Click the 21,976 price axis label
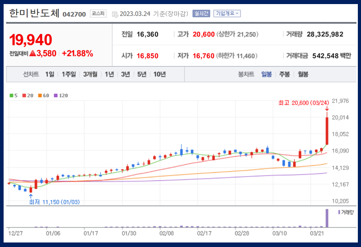The height and width of the screenshot is (247, 361). point(340,101)
